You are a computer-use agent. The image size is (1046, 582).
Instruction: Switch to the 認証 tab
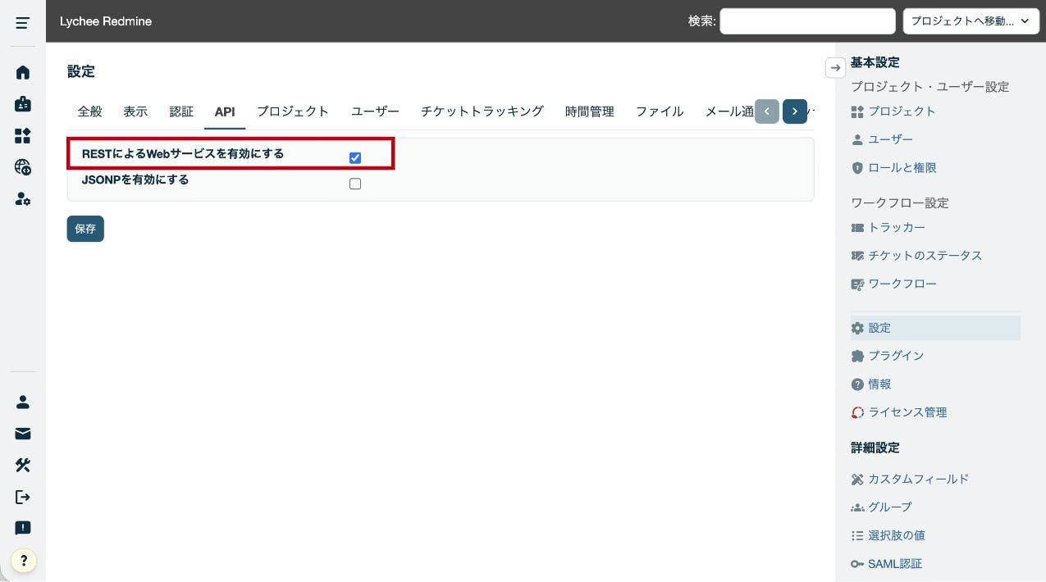click(x=181, y=111)
